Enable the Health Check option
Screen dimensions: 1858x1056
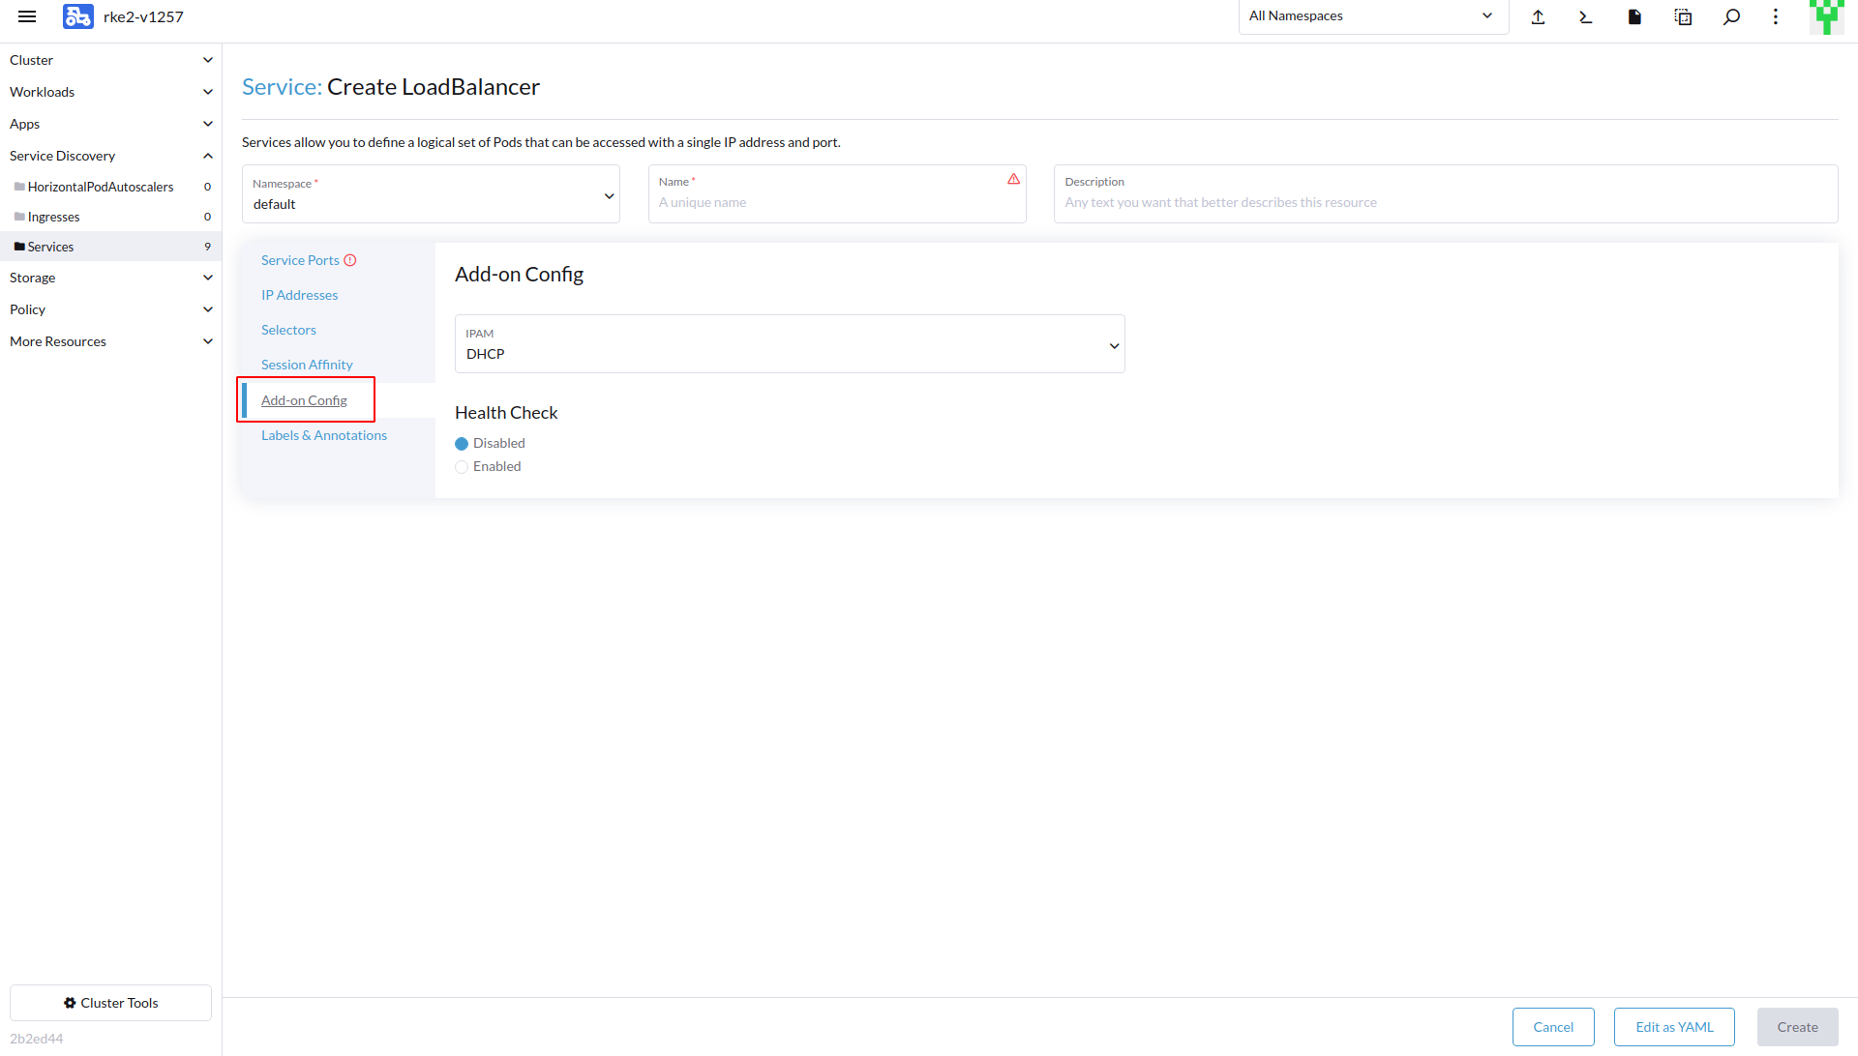click(462, 466)
